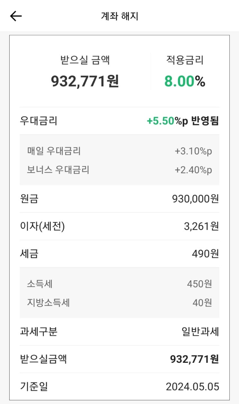Select the 지방소득세 tax entry
239x404 pixels.
point(49,303)
